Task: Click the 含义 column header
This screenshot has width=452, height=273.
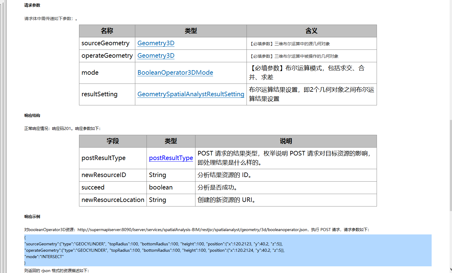Action: coord(312,31)
